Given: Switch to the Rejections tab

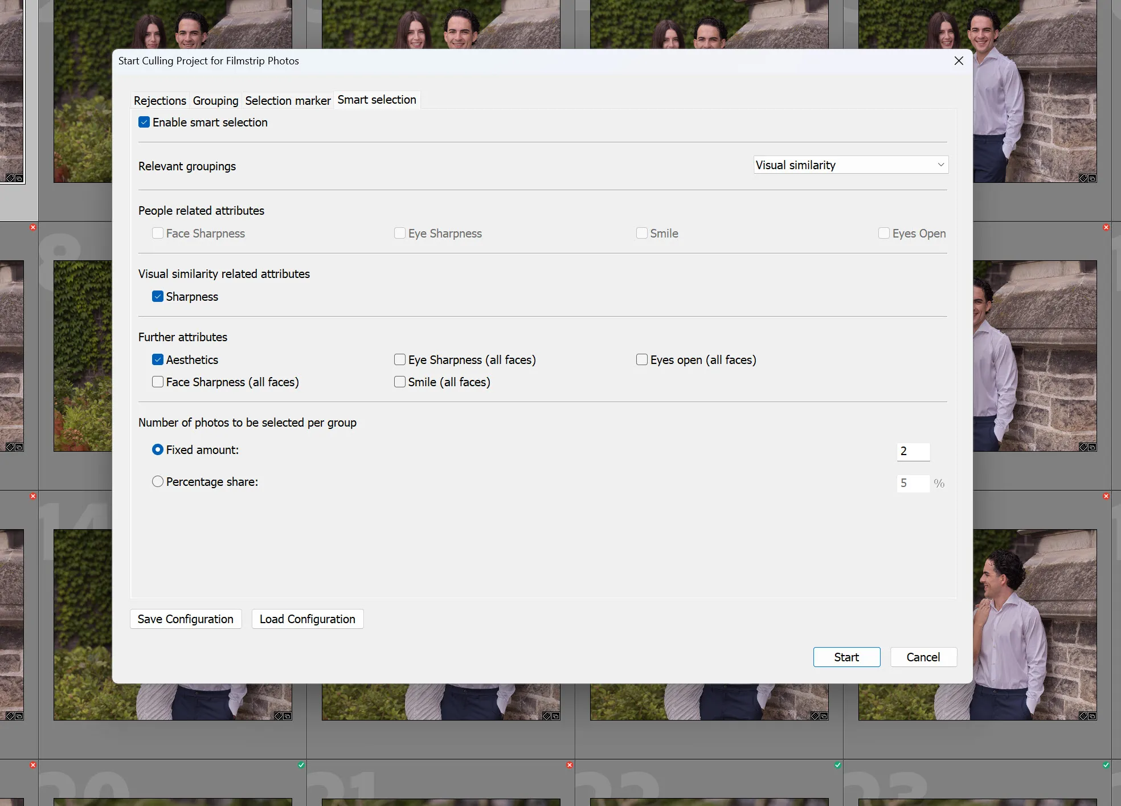Looking at the screenshot, I should click(x=159, y=101).
